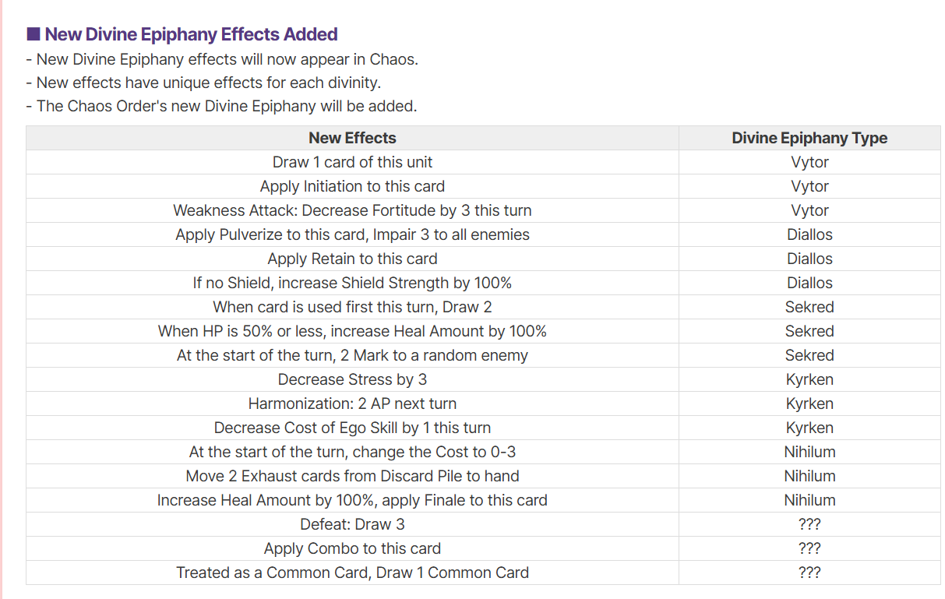The height and width of the screenshot is (599, 945).
Task: Click "???" in the Common Card row
Action: [x=809, y=573]
